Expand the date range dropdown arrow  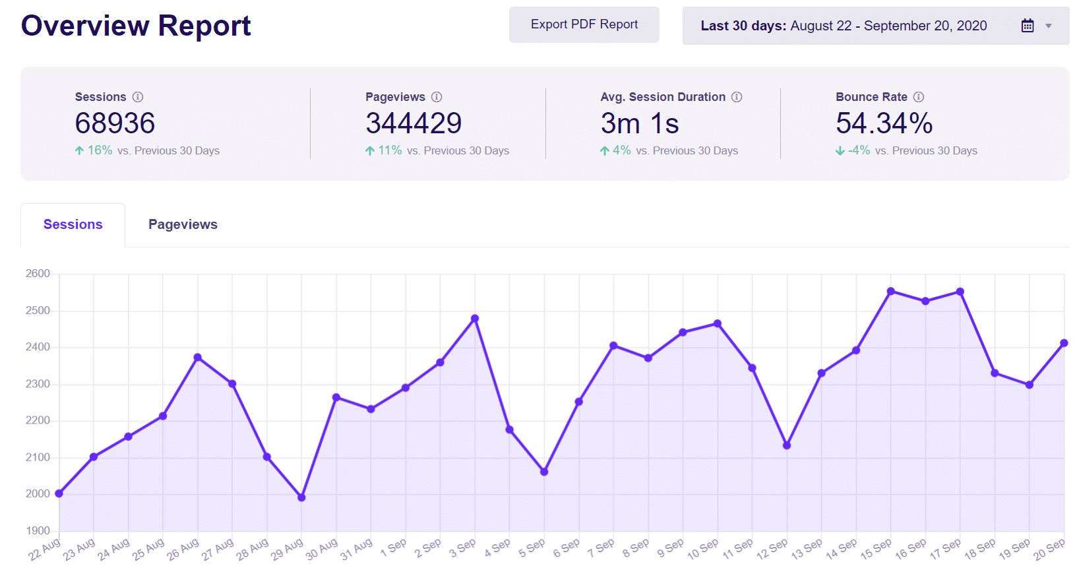coord(1049,26)
